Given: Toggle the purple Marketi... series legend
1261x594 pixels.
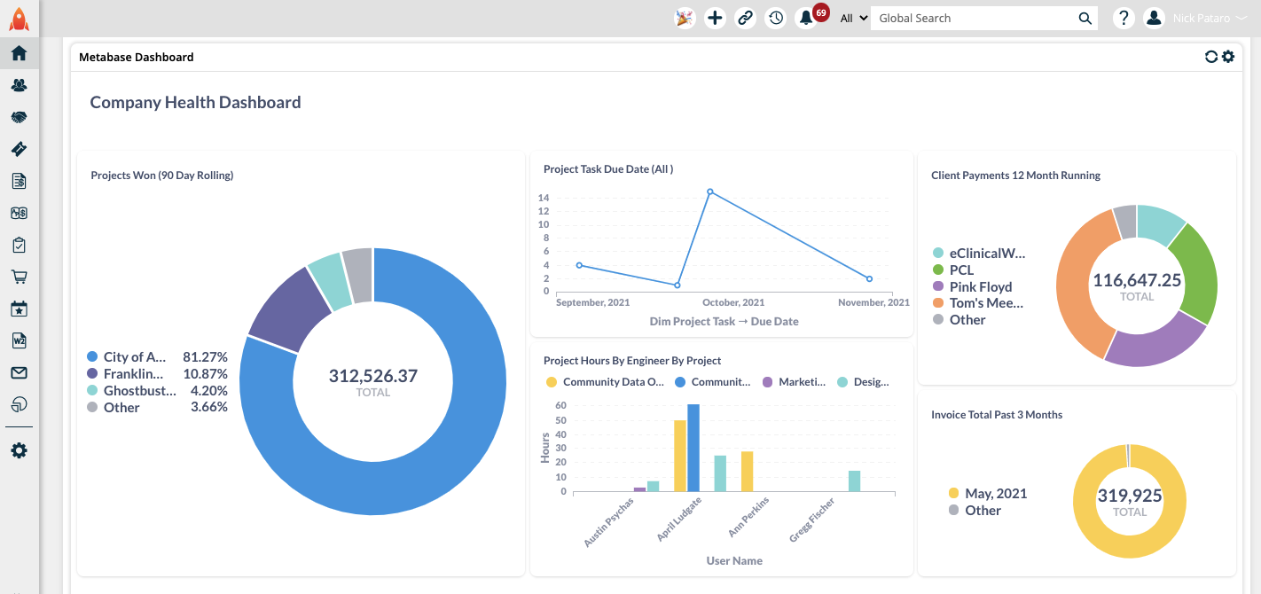Looking at the screenshot, I should (x=794, y=382).
